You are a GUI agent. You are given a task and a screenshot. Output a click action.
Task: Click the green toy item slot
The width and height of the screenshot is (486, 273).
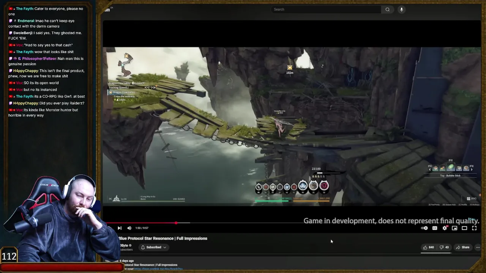tap(451, 167)
